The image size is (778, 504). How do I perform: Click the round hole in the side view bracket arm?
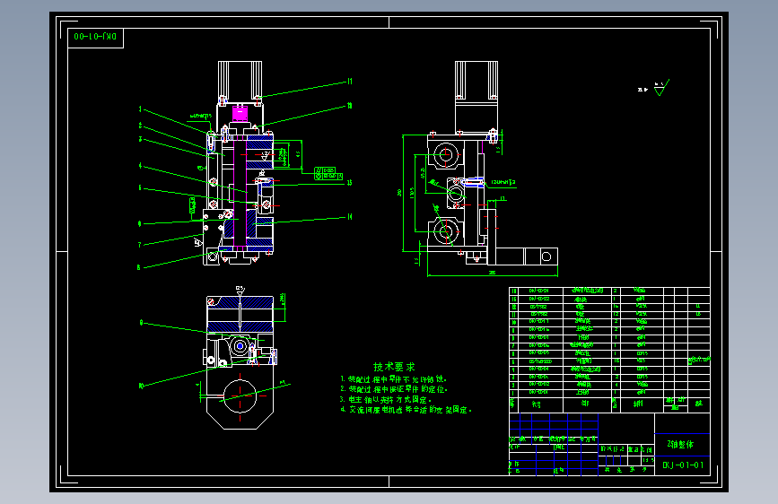[x=546, y=256]
